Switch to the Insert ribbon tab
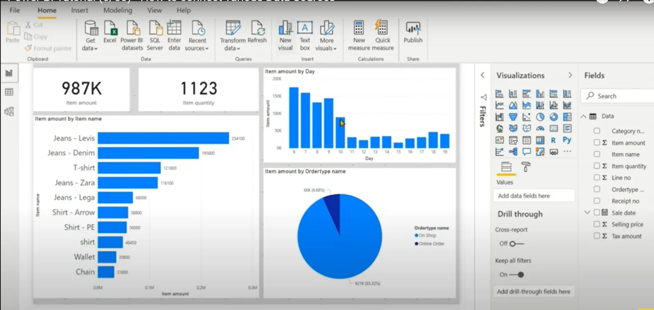 [x=79, y=10]
